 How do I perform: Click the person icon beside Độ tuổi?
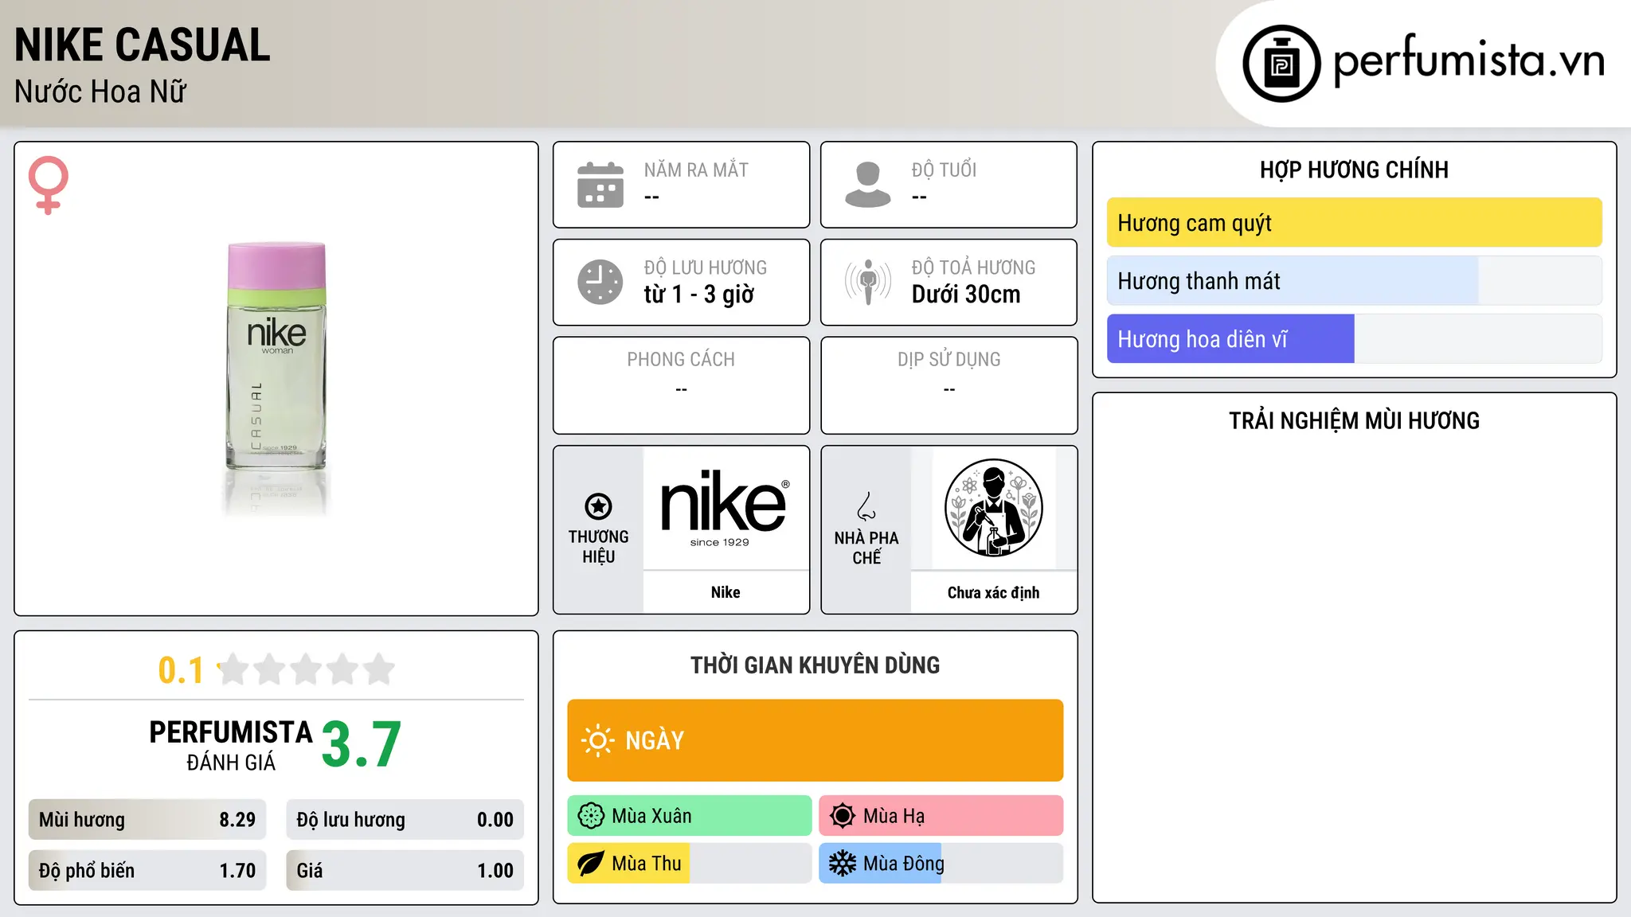pyautogui.click(x=868, y=185)
